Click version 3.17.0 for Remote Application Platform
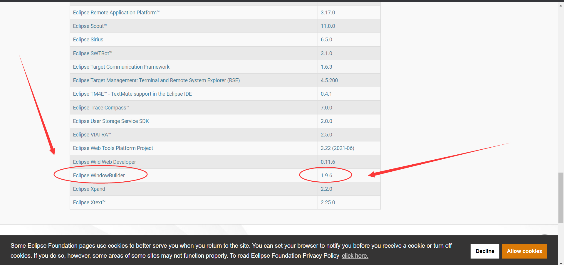Image resolution: width=564 pixels, height=265 pixels. pyautogui.click(x=328, y=13)
